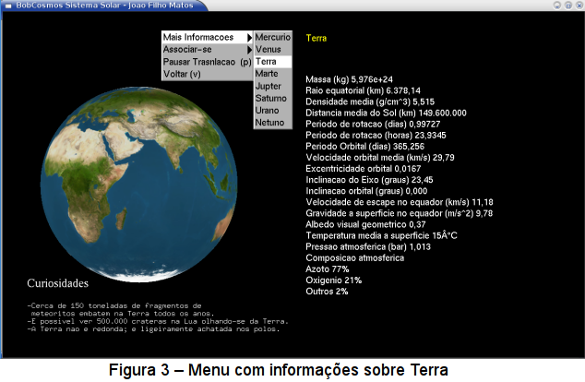Viewport: 585px width, 382px height.
Task: Click the yellow Terra heading
Action: click(x=316, y=38)
